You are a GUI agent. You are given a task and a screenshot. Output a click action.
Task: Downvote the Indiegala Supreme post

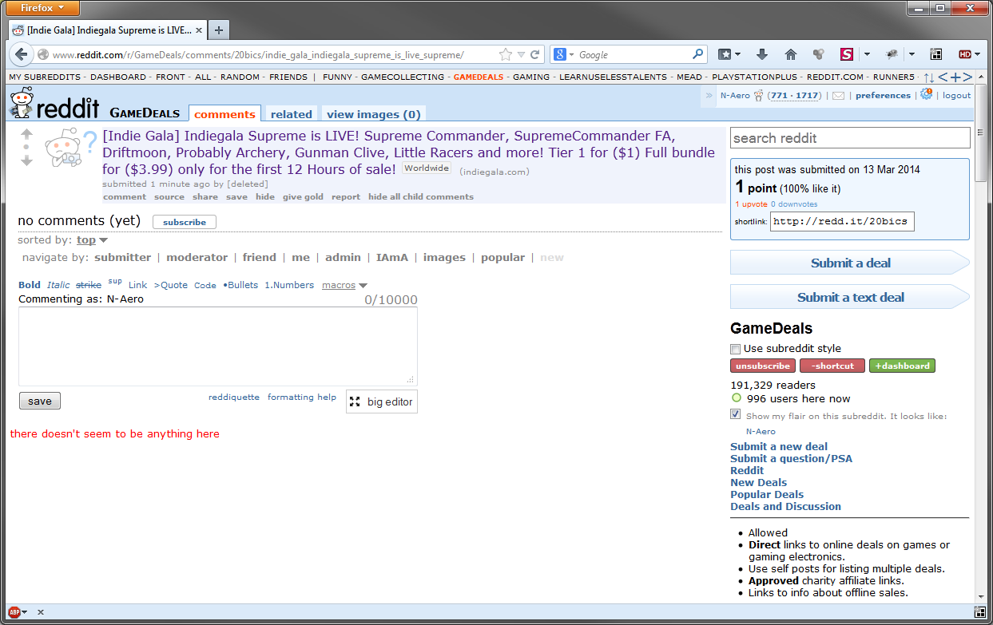(x=26, y=160)
